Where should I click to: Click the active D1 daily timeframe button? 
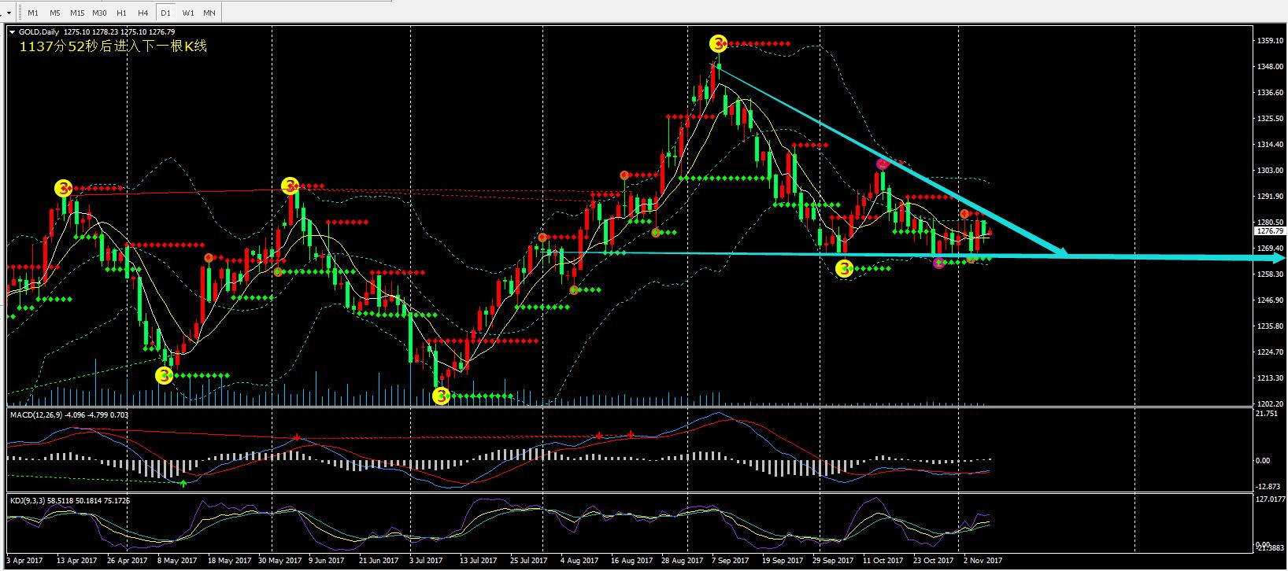click(x=165, y=13)
